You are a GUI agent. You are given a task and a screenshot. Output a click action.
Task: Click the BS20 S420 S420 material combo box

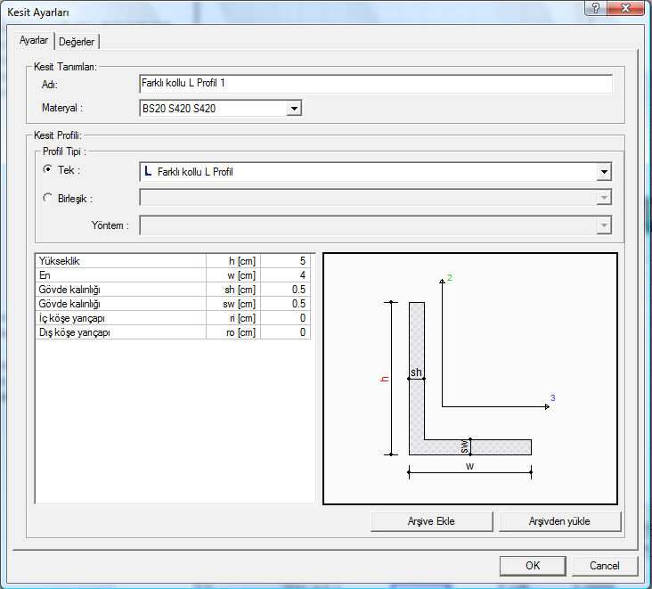pyautogui.click(x=220, y=109)
